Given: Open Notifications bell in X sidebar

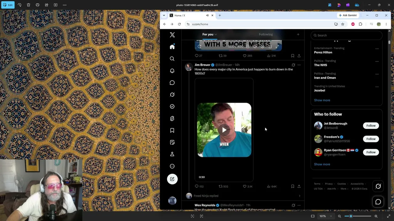Looking at the screenshot, I should coord(172,71).
